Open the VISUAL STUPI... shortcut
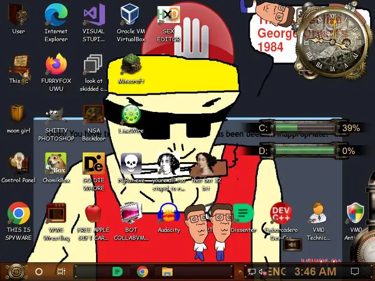This screenshot has height=281, width=375. pyautogui.click(x=93, y=22)
